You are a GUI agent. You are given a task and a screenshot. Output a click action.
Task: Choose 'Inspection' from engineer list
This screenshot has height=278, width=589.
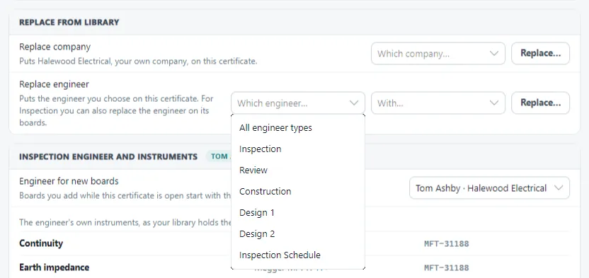298,149
